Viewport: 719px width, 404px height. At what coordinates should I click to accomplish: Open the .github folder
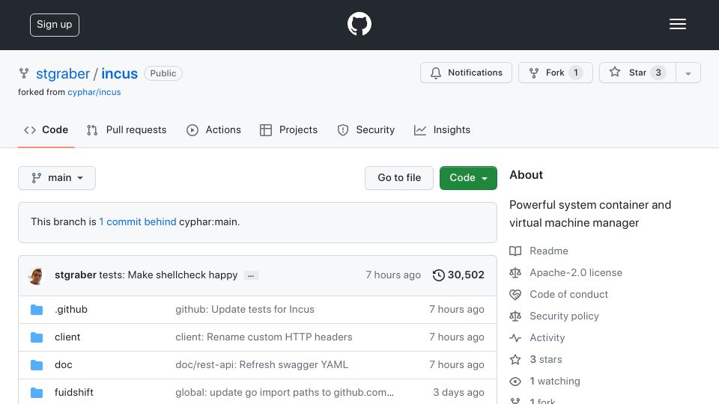pos(71,309)
